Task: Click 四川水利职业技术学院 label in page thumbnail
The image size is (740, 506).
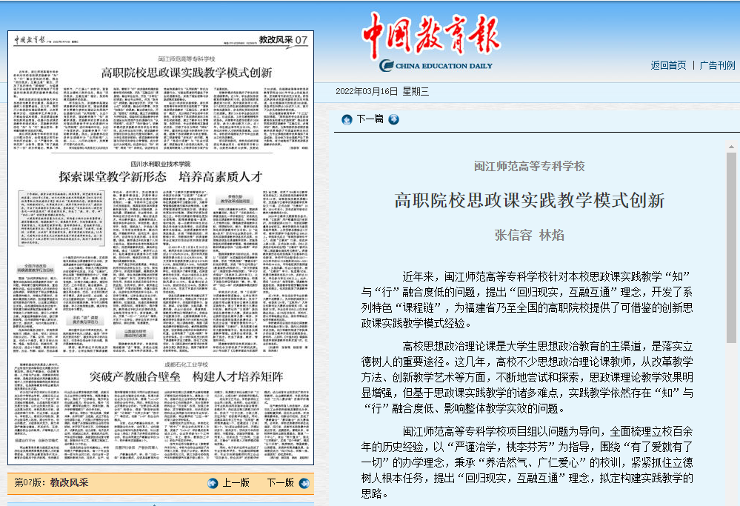Action: pyautogui.click(x=161, y=164)
